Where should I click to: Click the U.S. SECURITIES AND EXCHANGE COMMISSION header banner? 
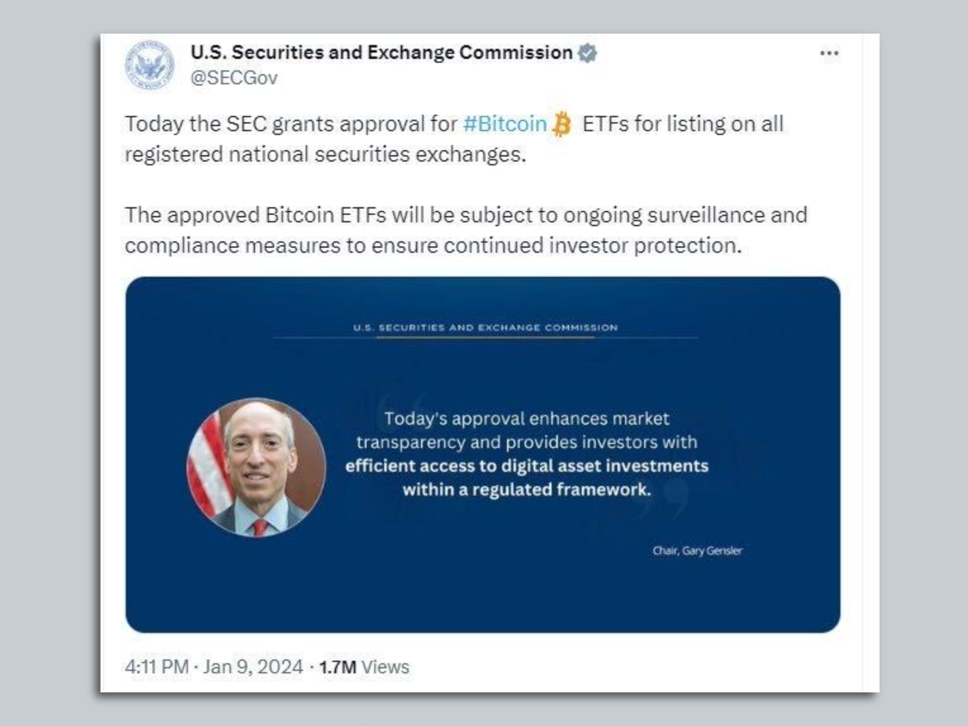click(484, 328)
